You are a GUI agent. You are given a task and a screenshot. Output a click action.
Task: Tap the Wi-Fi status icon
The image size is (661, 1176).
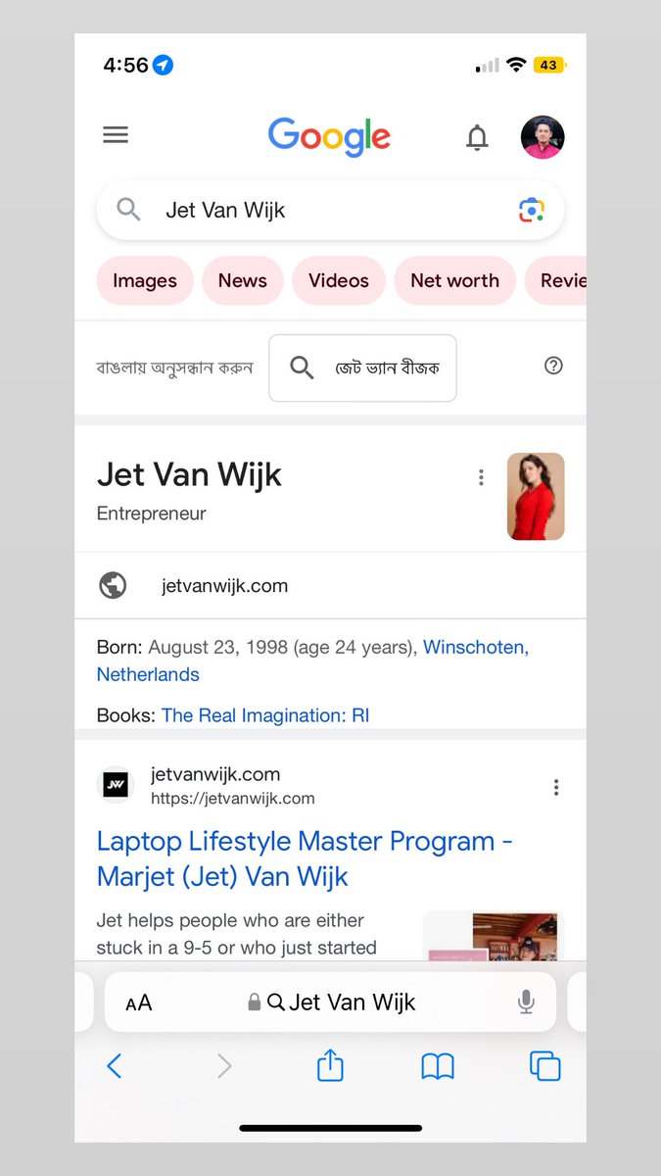click(x=516, y=66)
